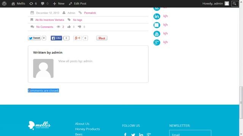
Task: Click the kjh link beside YouTube icon
Action: [166, 33]
